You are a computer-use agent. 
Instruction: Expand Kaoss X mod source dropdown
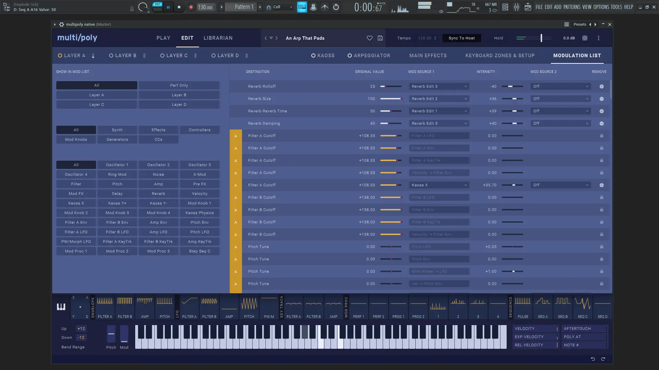click(x=439, y=185)
